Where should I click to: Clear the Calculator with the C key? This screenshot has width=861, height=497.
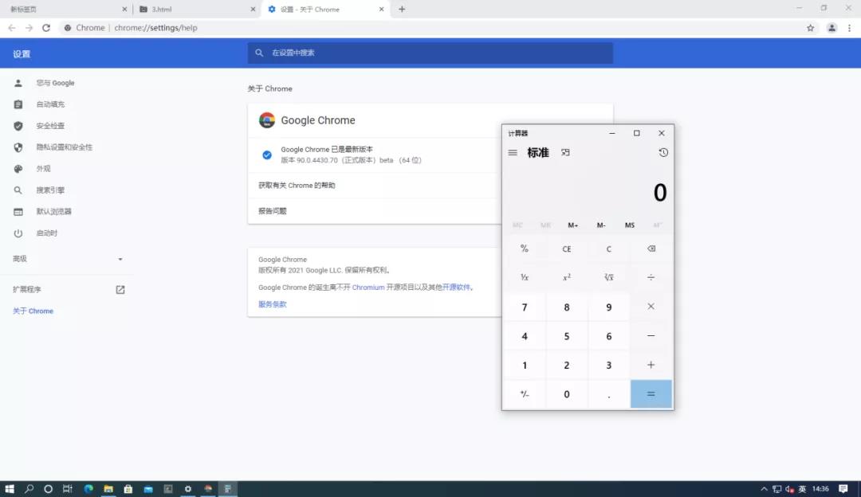(x=608, y=249)
